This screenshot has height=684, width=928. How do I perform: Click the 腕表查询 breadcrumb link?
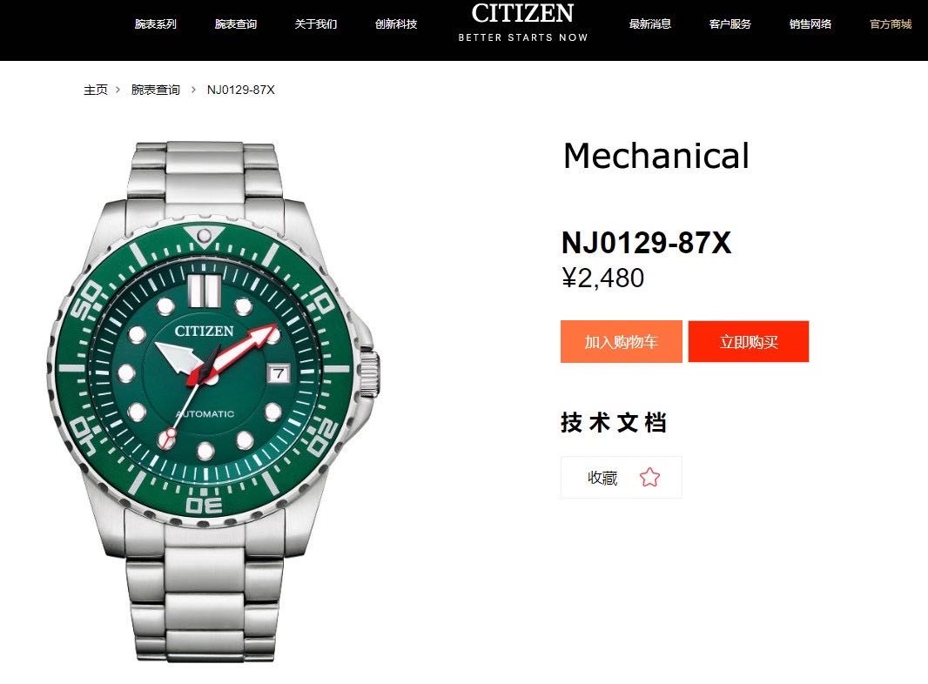pos(156,90)
